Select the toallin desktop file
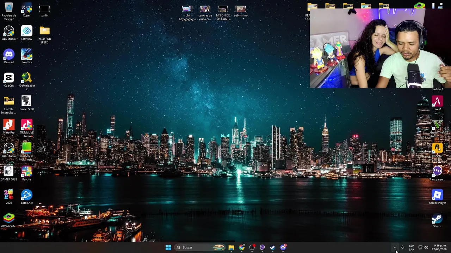 click(x=44, y=10)
